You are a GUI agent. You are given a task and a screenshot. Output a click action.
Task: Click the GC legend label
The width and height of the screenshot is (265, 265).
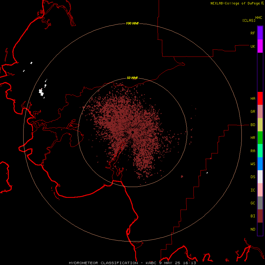(x=253, y=203)
